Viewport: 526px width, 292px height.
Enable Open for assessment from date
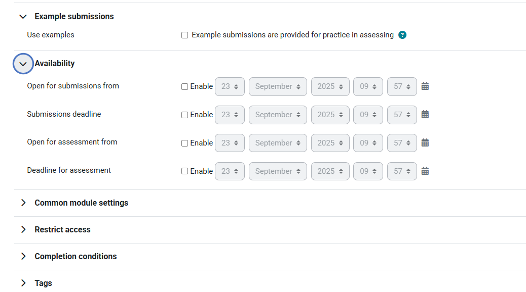point(185,143)
